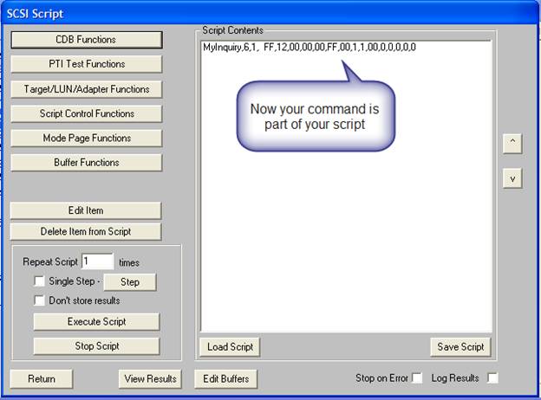Move script item up with the caret arrow
This screenshot has width=541, height=400.
click(512, 144)
